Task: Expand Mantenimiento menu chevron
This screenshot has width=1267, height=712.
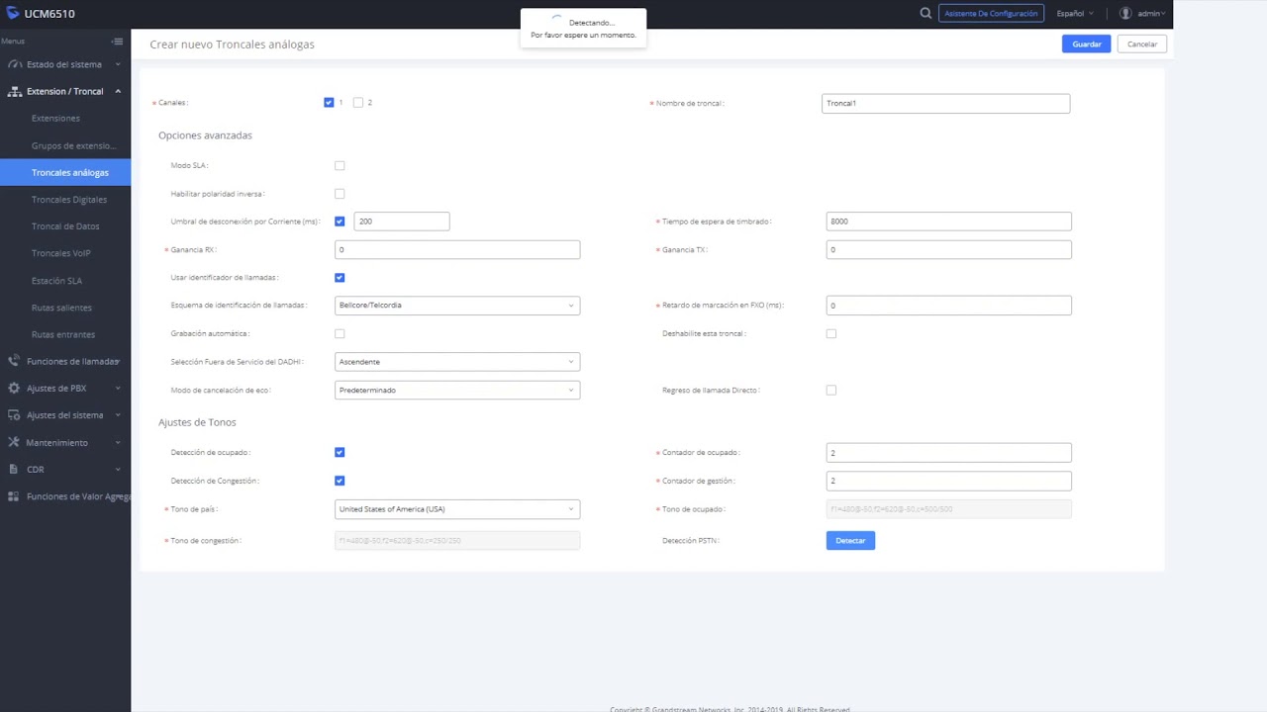Action: [x=118, y=442]
